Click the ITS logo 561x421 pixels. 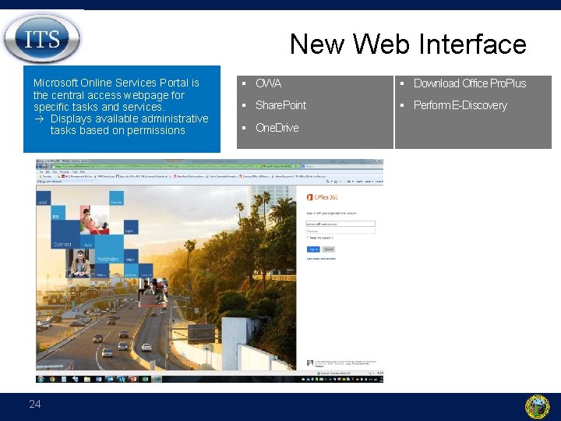click(x=42, y=38)
